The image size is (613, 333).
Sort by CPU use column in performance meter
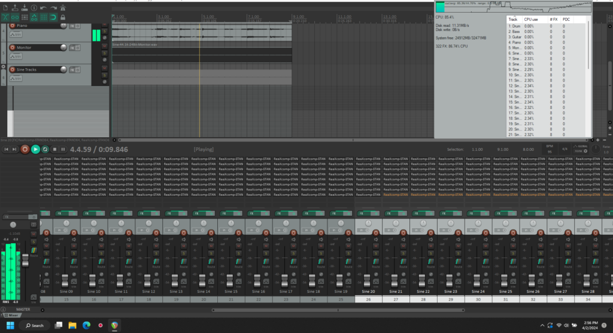530,19
